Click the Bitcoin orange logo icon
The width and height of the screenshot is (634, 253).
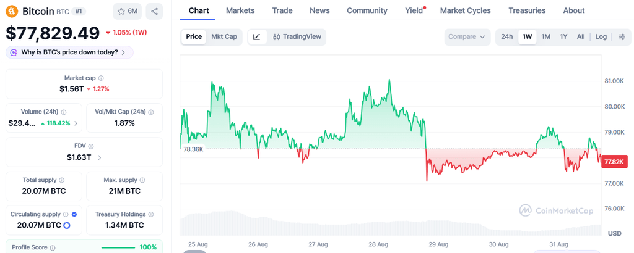click(x=13, y=11)
